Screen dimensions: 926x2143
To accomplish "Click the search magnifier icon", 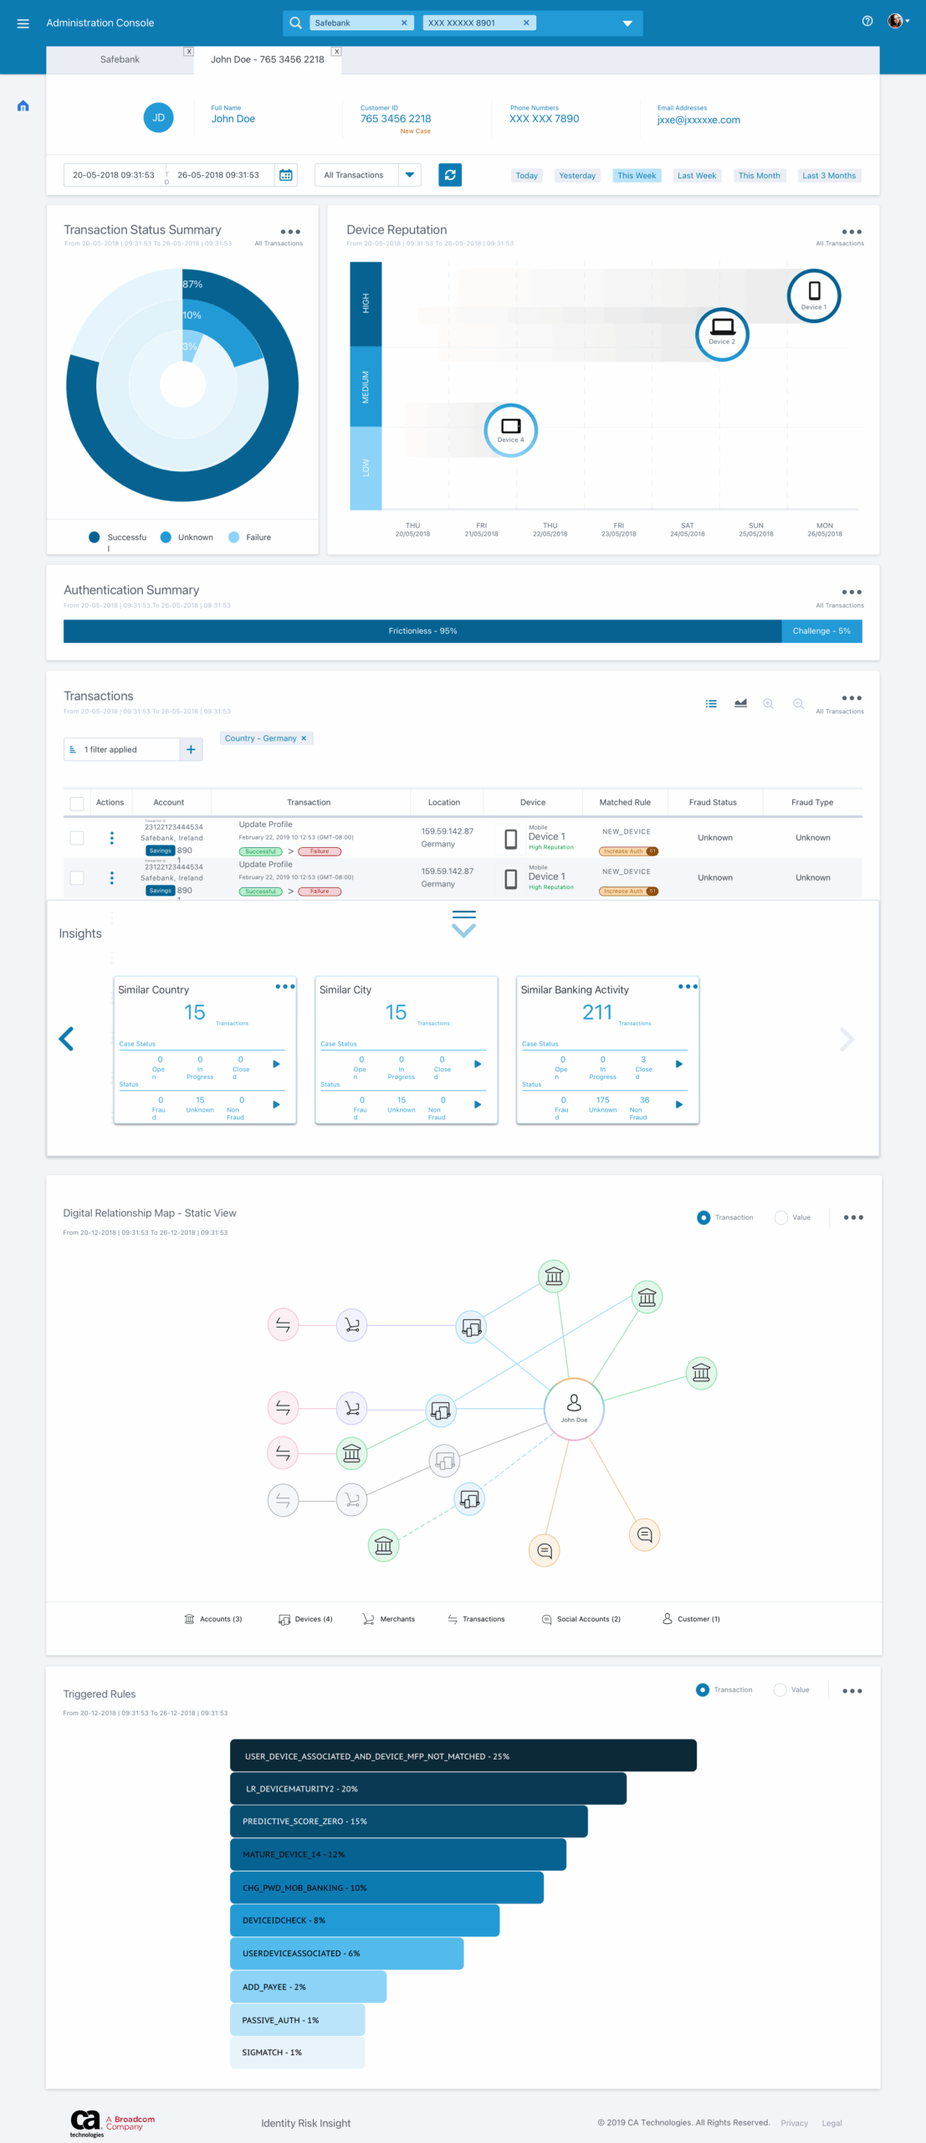I will (x=295, y=23).
